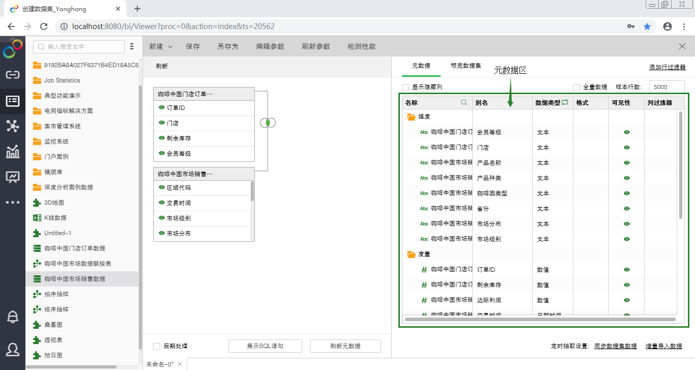Open the dashboard chart icon in sidebar

tap(13, 151)
